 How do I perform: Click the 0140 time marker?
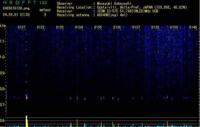click(193, 27)
